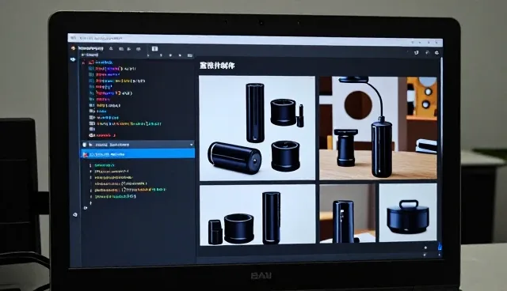This screenshot has width=507, height=291.
Task: Open the dropdown arrow on the gray panel header row
Action: (192, 145)
